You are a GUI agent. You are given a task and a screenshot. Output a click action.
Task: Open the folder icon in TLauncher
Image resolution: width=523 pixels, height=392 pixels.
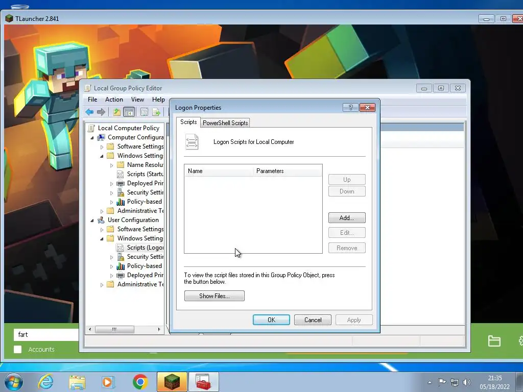pyautogui.click(x=494, y=341)
